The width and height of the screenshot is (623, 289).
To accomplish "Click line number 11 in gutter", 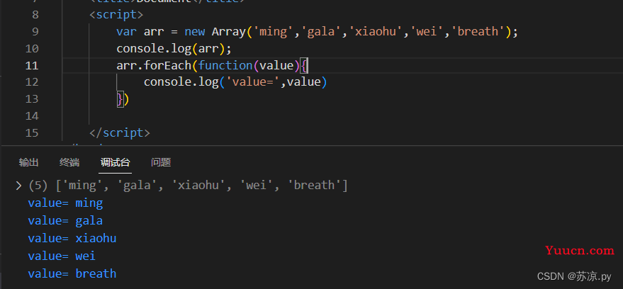I will point(32,65).
